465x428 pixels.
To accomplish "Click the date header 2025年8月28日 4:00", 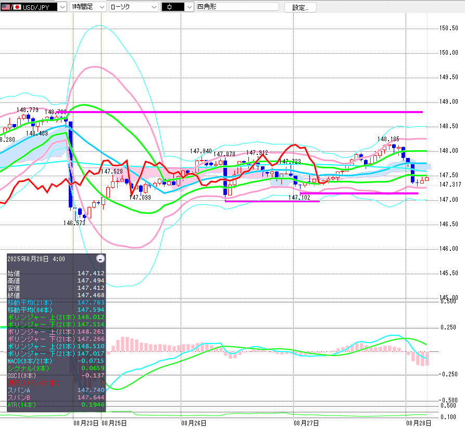I will (x=36, y=259).
